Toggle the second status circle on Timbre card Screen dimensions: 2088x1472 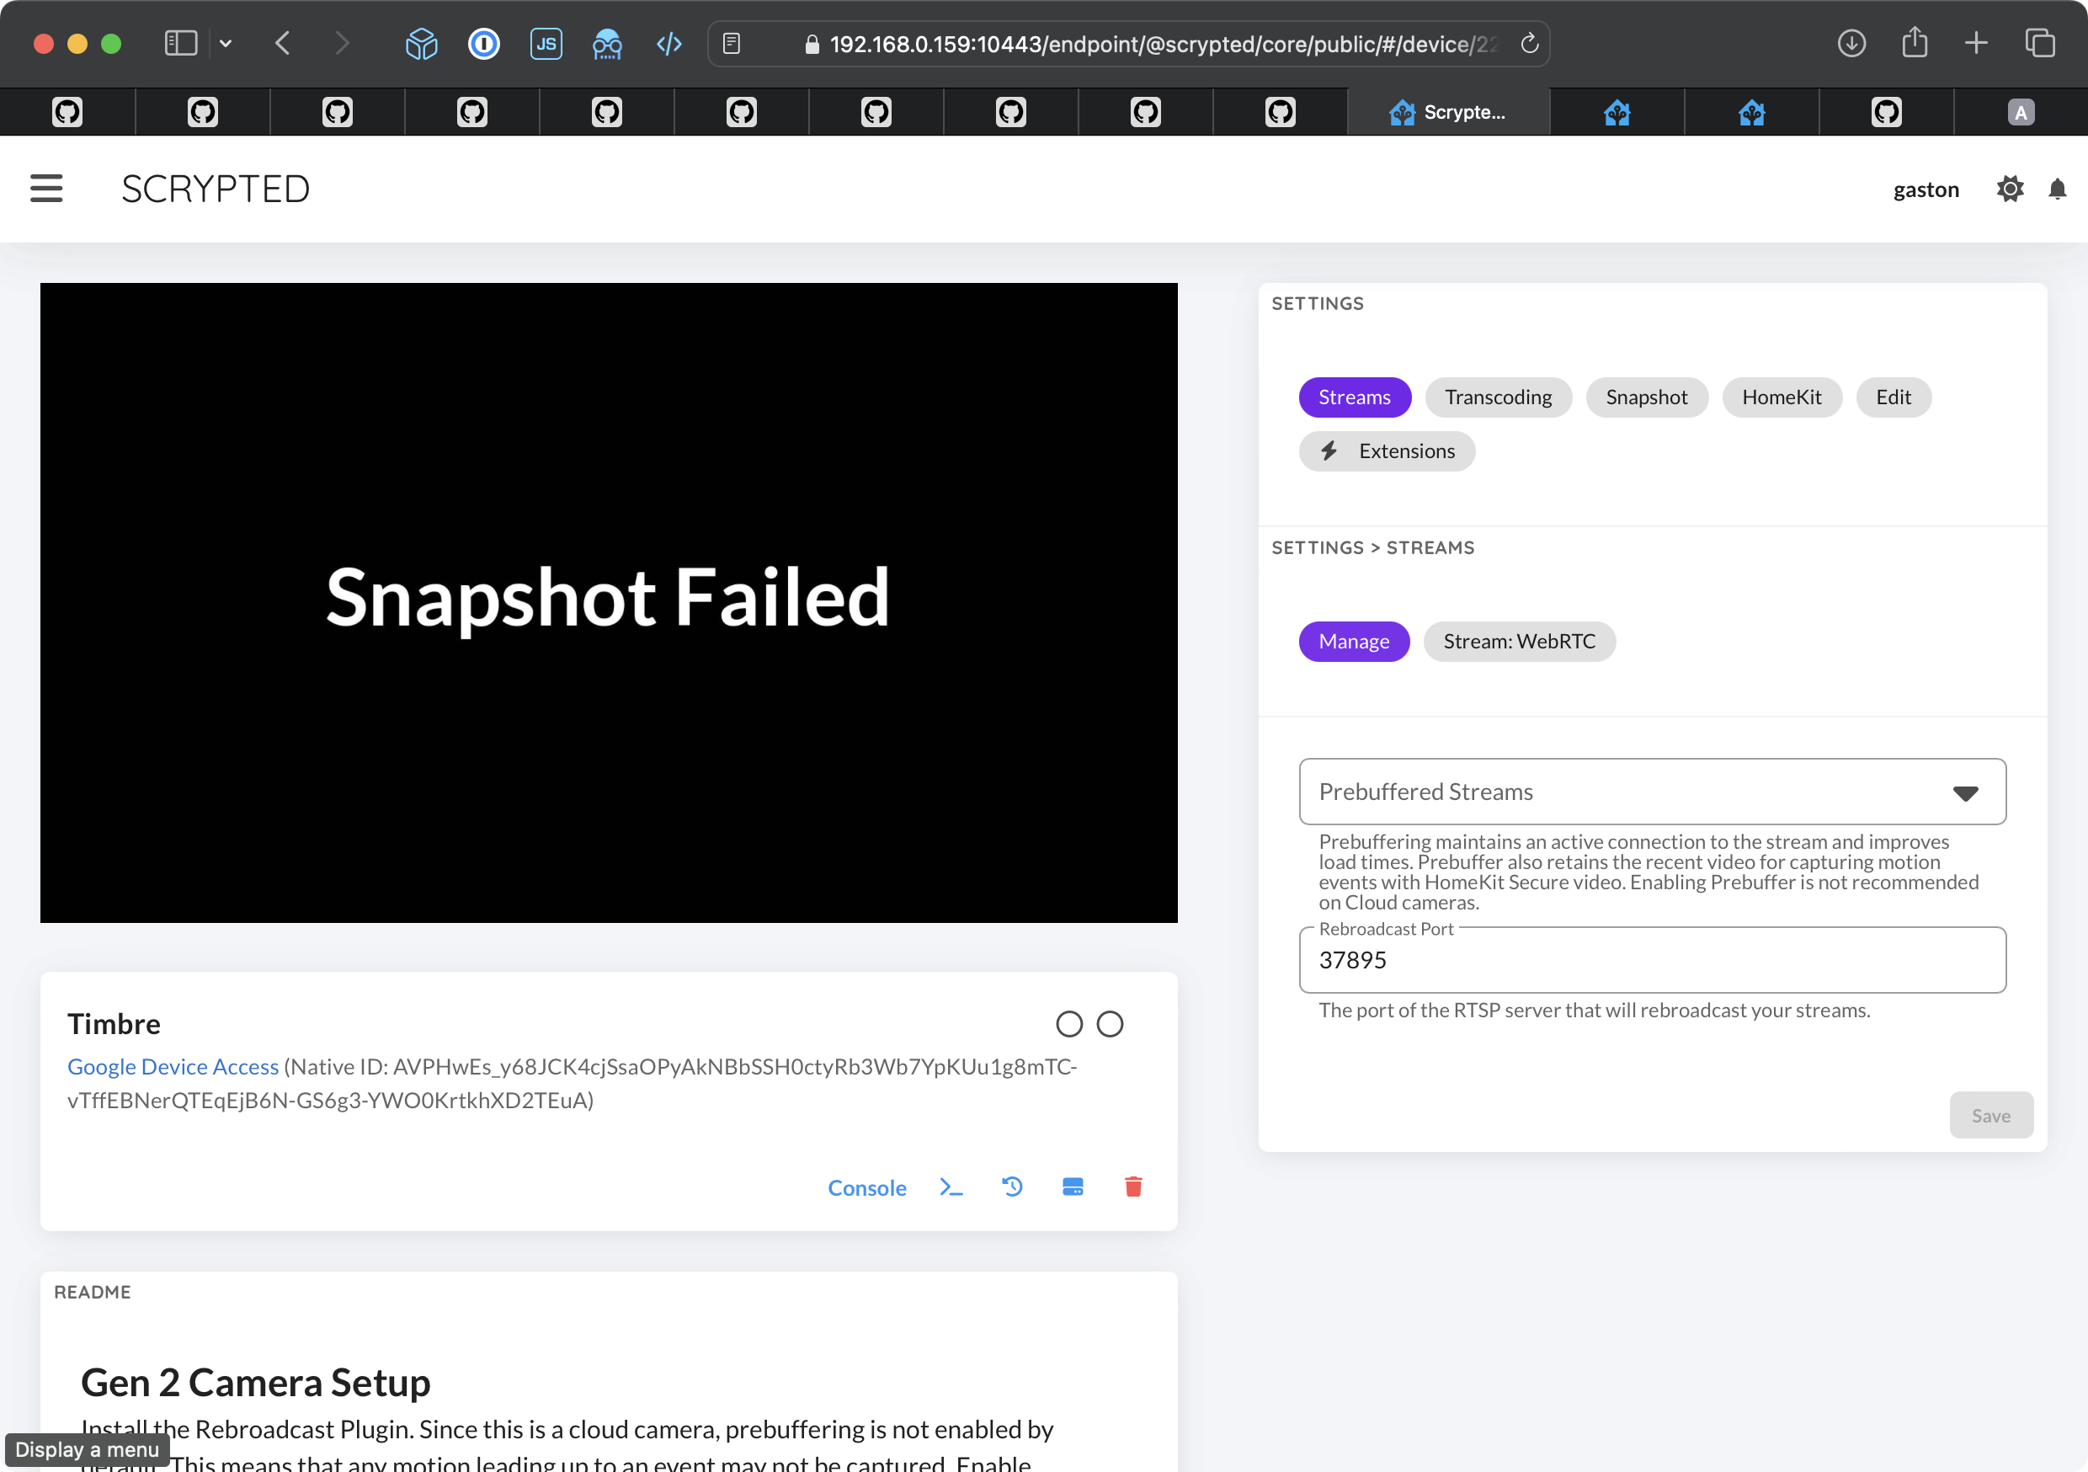click(1111, 1023)
